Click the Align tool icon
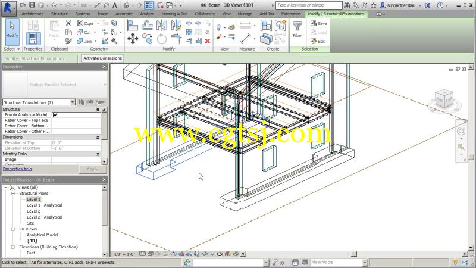 [x=133, y=25]
